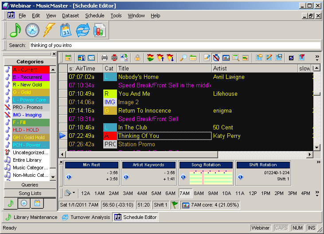Select the Return To Innocence row title
Screen dimensions: 324x234
(x=144, y=111)
